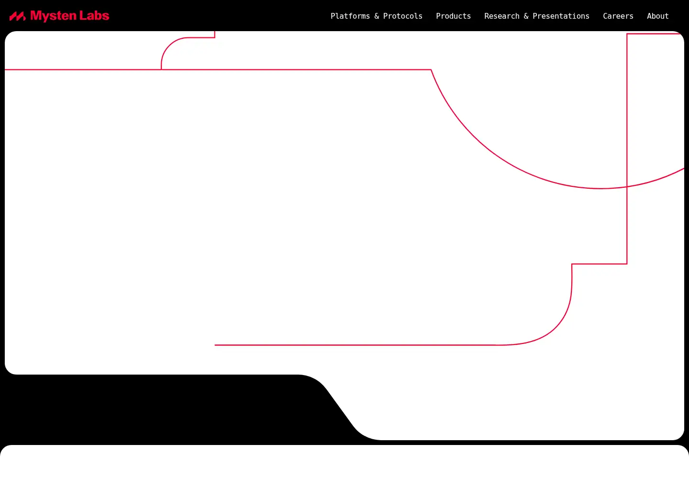The width and height of the screenshot is (689, 479).
Task: Open the Platforms & Protocols menu
Action: click(x=377, y=16)
